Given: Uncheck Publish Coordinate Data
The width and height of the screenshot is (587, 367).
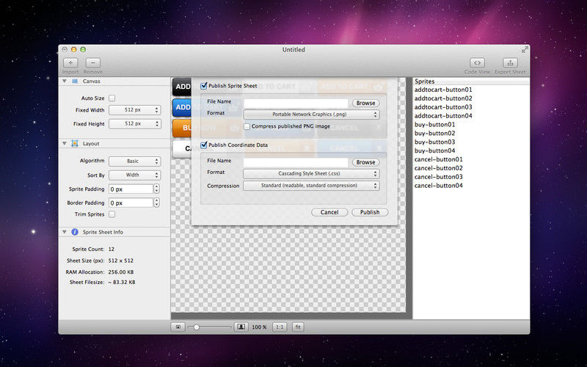Looking at the screenshot, I should click(204, 145).
